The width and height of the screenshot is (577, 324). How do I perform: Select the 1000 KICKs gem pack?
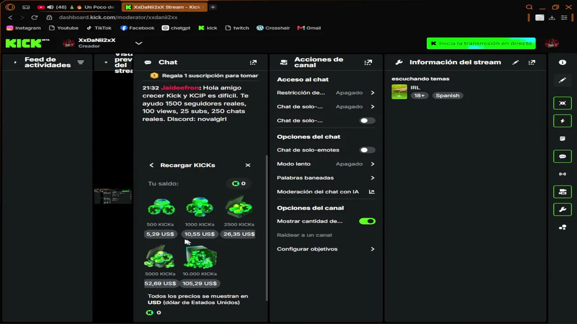[200, 207]
